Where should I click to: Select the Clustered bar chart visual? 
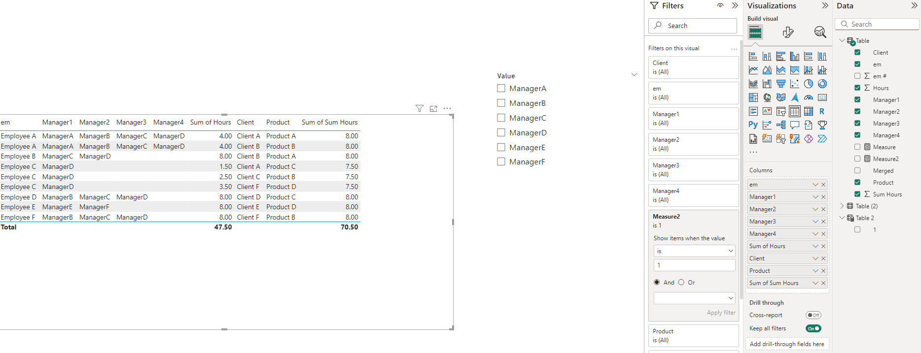click(x=780, y=56)
